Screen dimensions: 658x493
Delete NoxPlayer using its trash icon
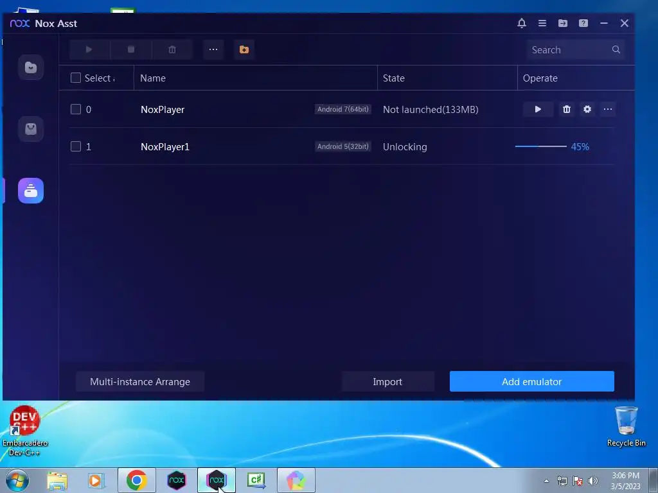pos(567,109)
